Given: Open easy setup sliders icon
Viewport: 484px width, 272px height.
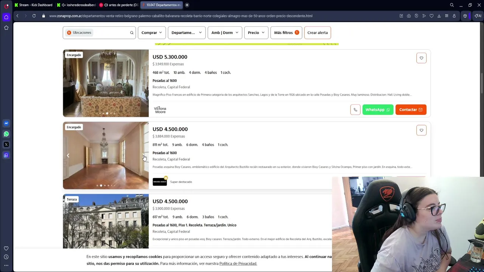Looking at the screenshot, I should 447,16.
